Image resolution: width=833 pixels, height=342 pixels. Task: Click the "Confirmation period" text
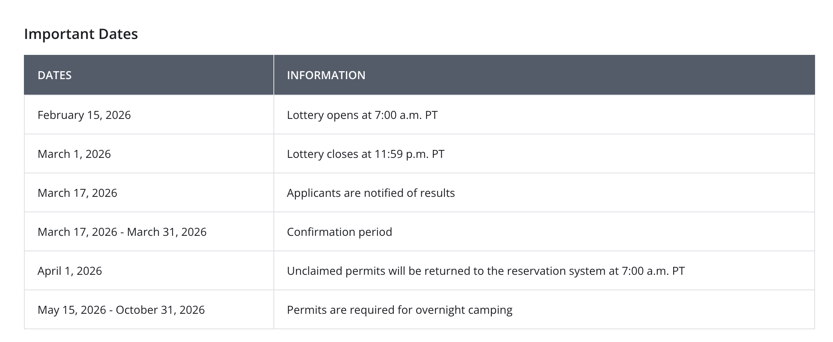tap(339, 232)
